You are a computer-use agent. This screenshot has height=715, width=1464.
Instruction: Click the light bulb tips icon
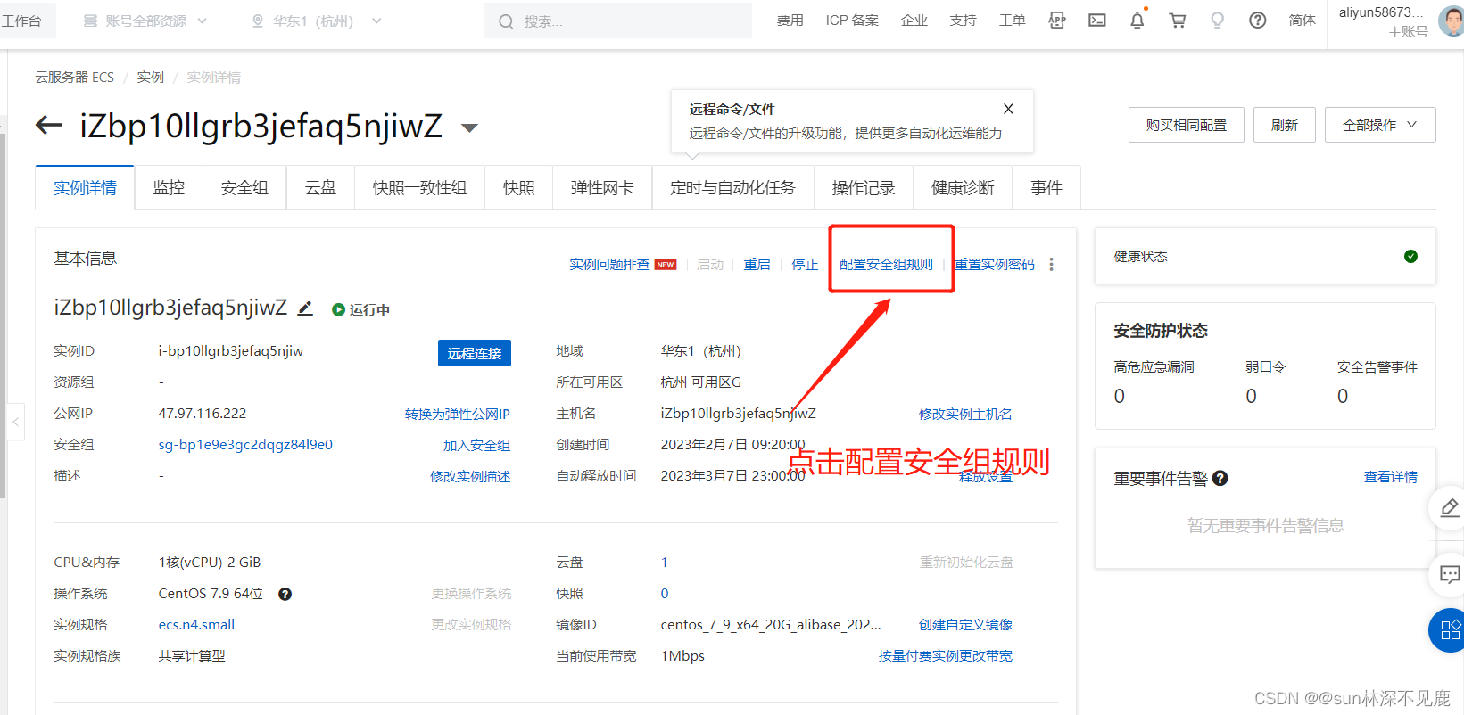coord(1218,21)
